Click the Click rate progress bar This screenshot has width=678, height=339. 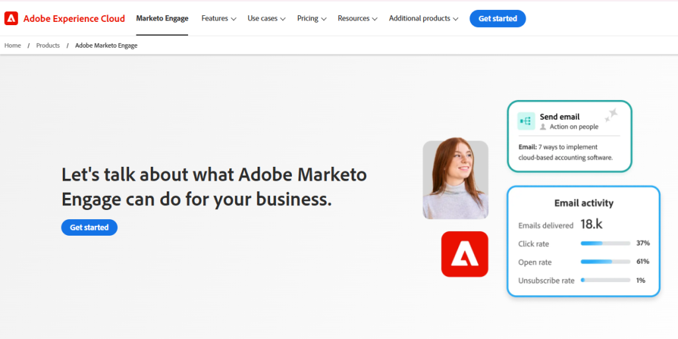(x=605, y=244)
